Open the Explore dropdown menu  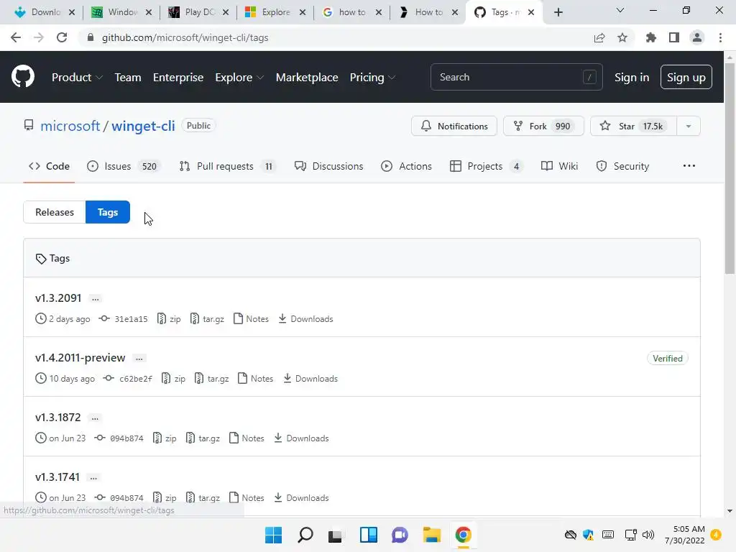click(239, 77)
